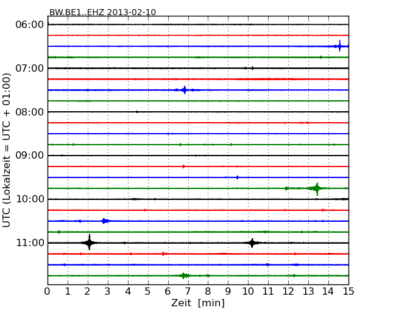Click the 08:00 time label

click(30, 112)
